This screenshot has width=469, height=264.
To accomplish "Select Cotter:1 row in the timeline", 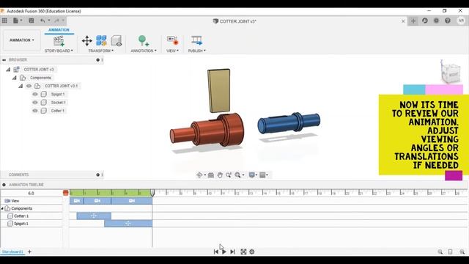I will pyautogui.click(x=21, y=216).
